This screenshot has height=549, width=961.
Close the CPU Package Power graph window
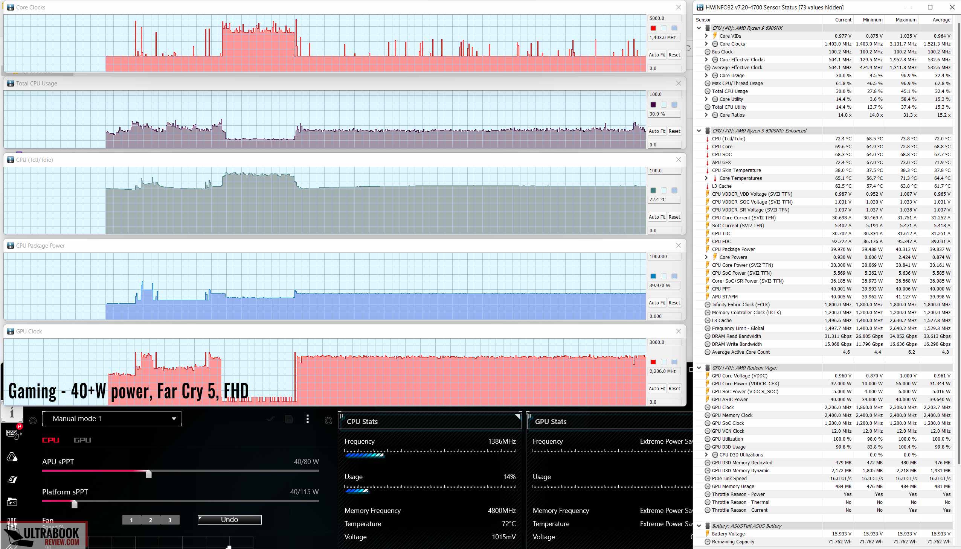[x=679, y=245]
